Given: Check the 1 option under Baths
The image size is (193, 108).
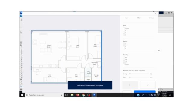Looking at the screenshot, I should click(124, 44).
